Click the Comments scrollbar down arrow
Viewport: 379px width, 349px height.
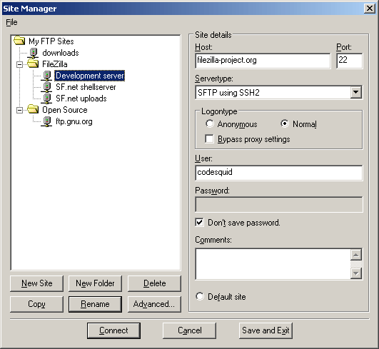tap(355, 273)
